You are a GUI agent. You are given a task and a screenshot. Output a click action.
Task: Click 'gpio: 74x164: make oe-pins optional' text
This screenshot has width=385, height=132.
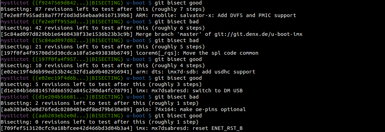(x=190, y=109)
